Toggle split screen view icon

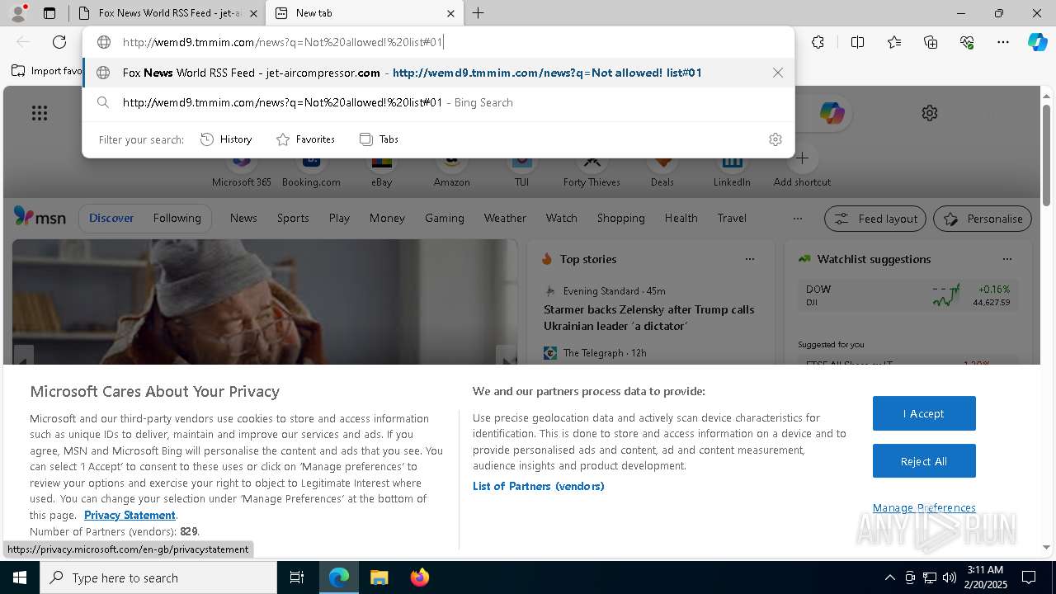coord(857,42)
